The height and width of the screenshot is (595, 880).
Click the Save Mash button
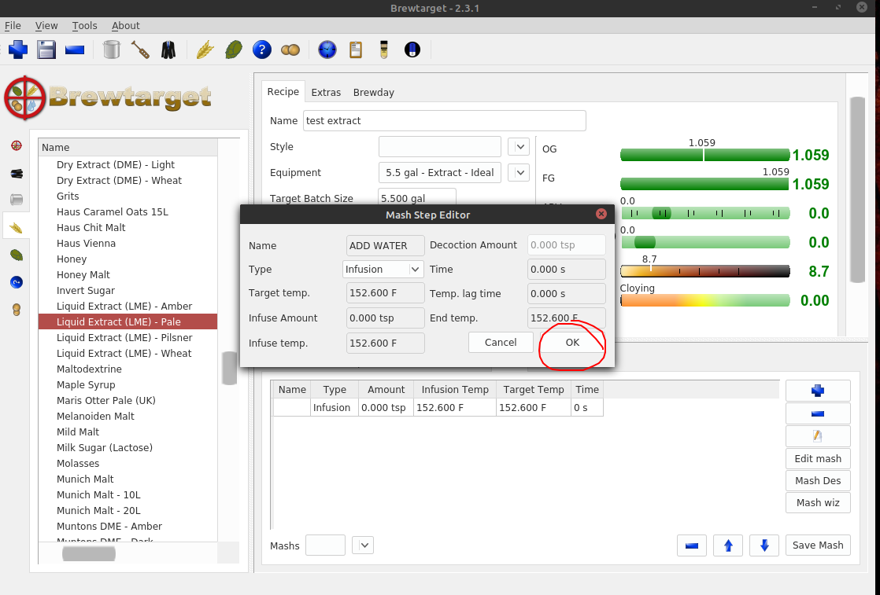click(x=818, y=545)
